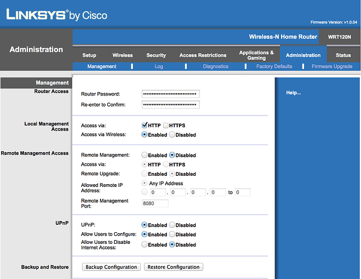The width and height of the screenshot is (361, 279).
Task: Check the HTTPS local access checkbox
Action: pos(166,126)
